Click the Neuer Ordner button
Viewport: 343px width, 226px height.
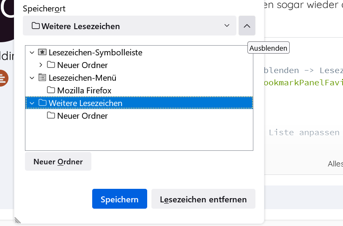[58, 162]
